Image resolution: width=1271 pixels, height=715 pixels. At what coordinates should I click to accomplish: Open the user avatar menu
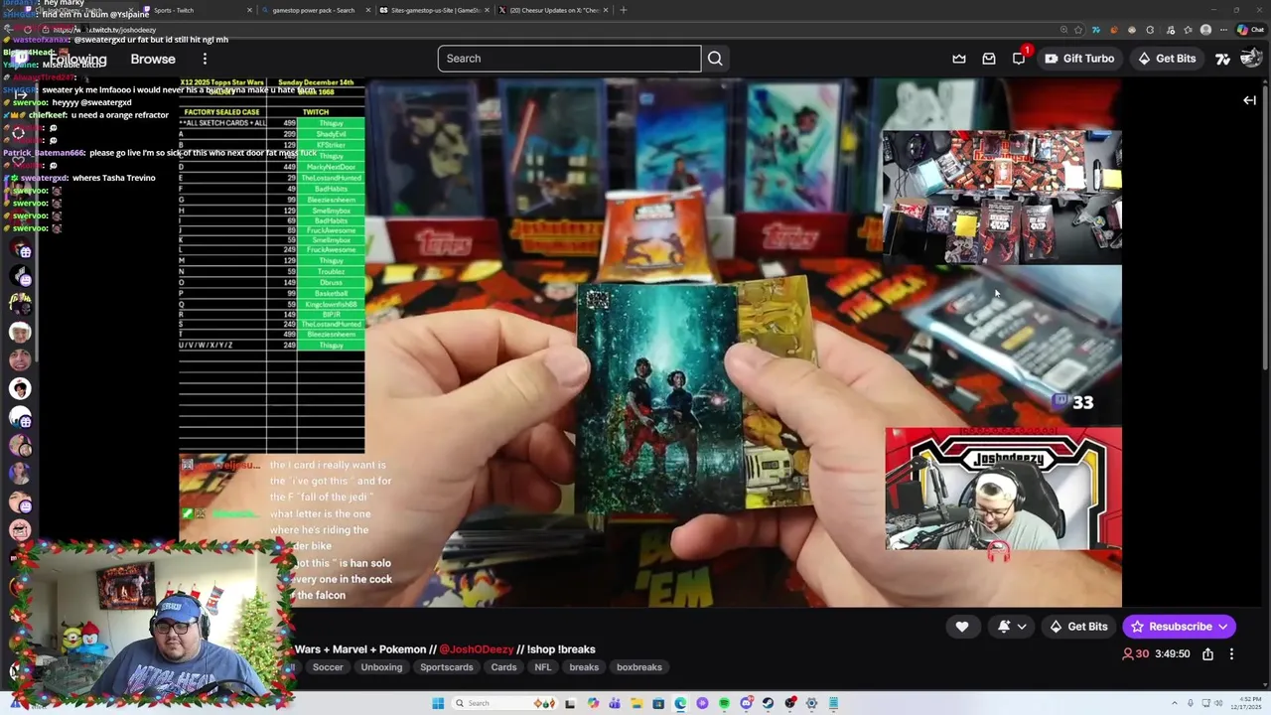point(1251,59)
